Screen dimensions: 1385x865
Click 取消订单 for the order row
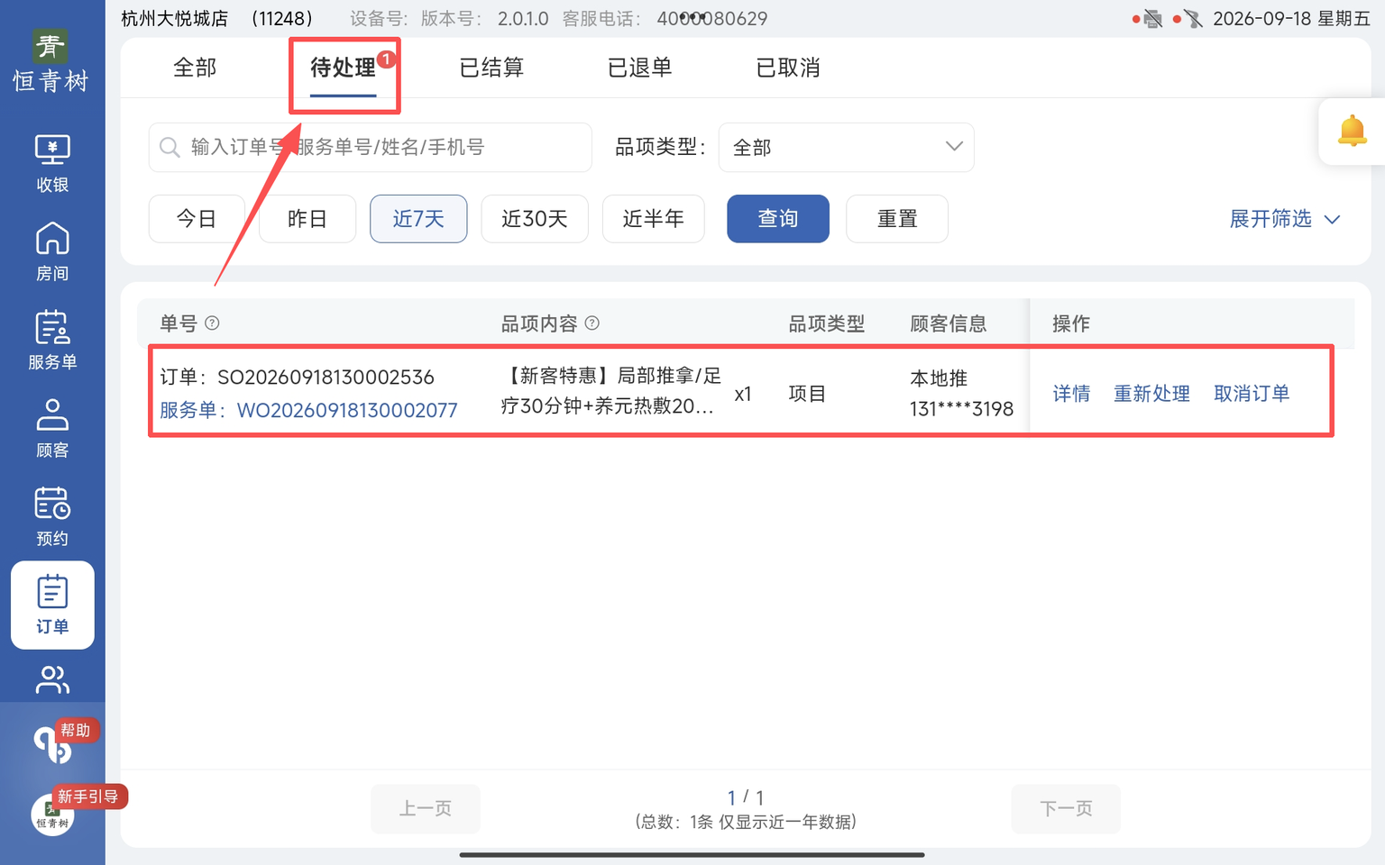1252,394
